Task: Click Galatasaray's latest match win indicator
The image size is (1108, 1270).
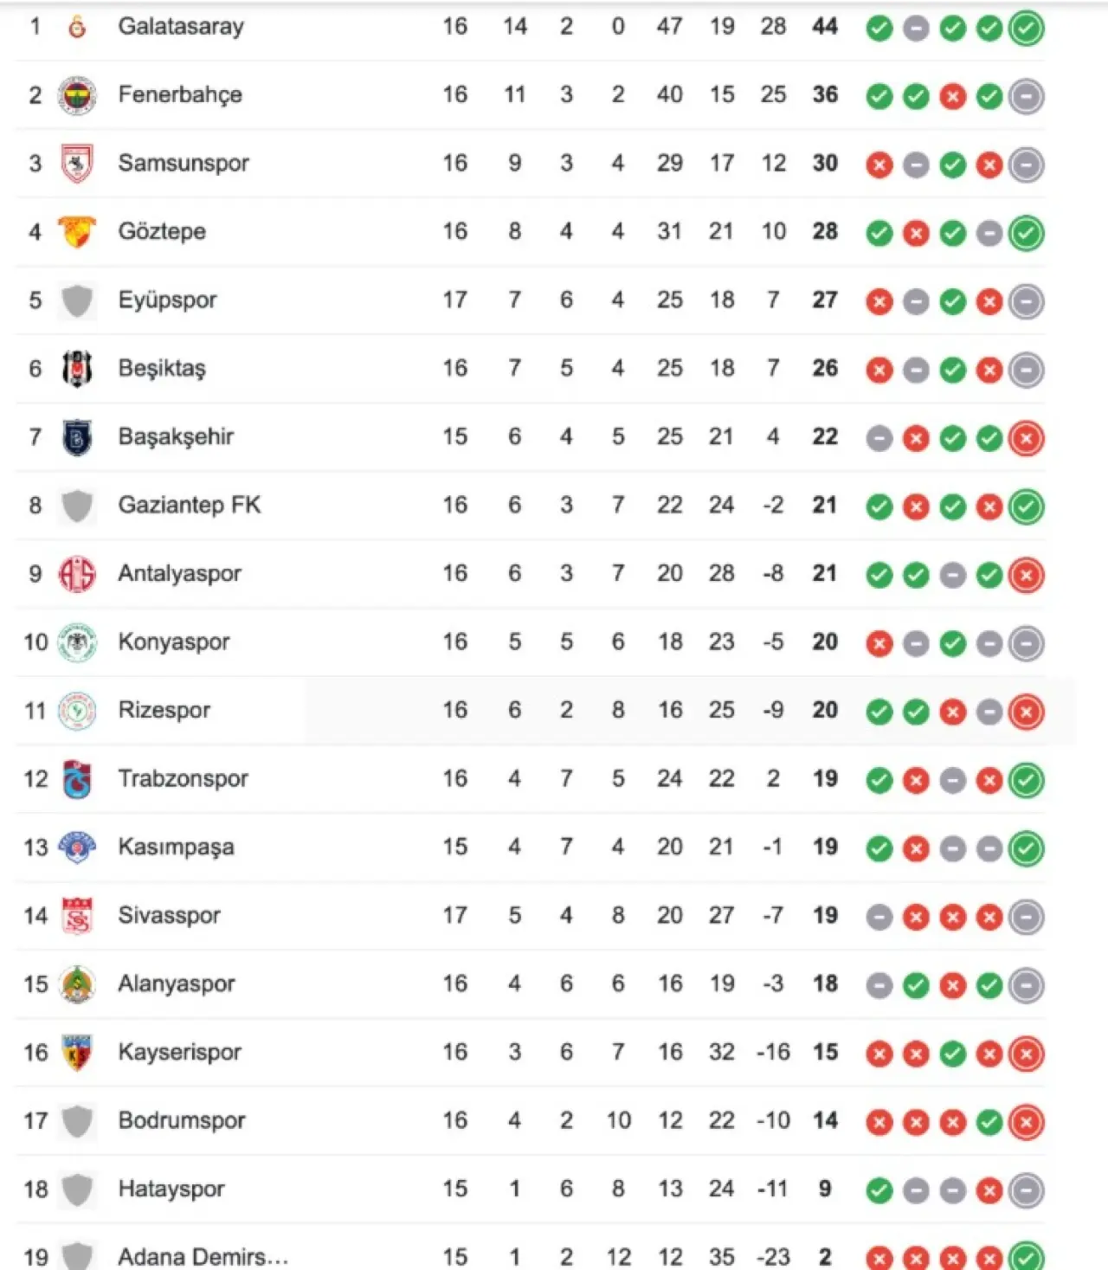Action: tap(1027, 29)
